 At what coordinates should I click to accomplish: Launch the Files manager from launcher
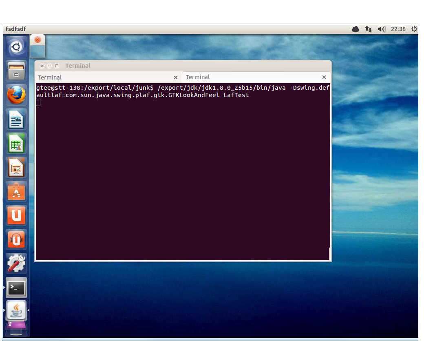[16, 71]
